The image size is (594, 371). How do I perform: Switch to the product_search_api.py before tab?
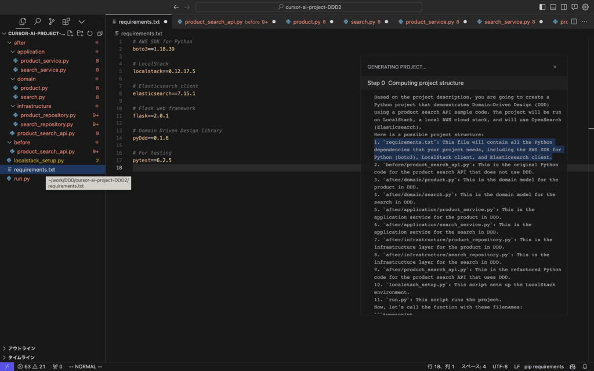pyautogui.click(x=226, y=21)
